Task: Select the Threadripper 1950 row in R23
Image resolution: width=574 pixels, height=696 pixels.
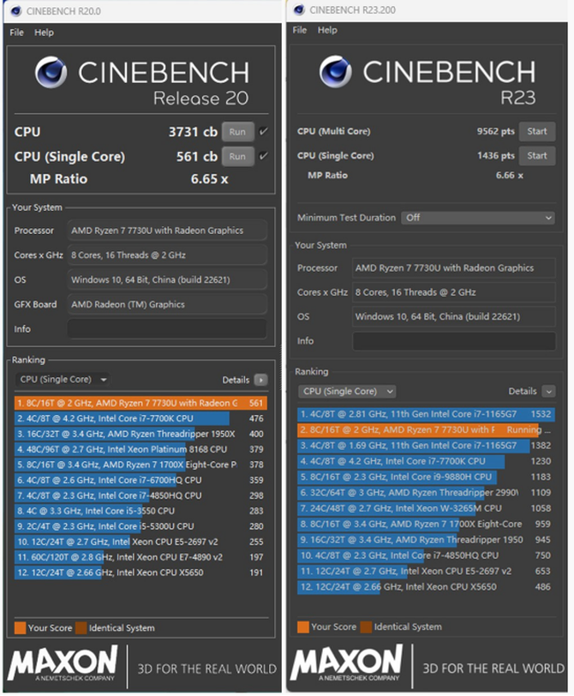Action: click(x=426, y=540)
